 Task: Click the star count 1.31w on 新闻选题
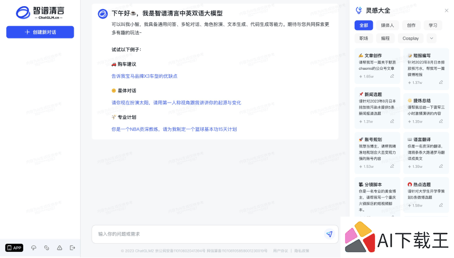tap(366, 122)
